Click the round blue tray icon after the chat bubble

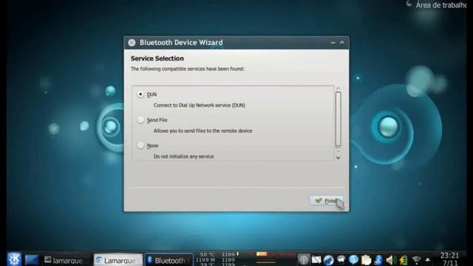[x=353, y=259]
